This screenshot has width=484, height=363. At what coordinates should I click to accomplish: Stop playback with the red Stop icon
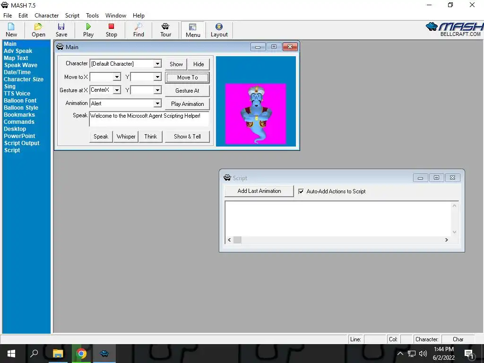112,30
